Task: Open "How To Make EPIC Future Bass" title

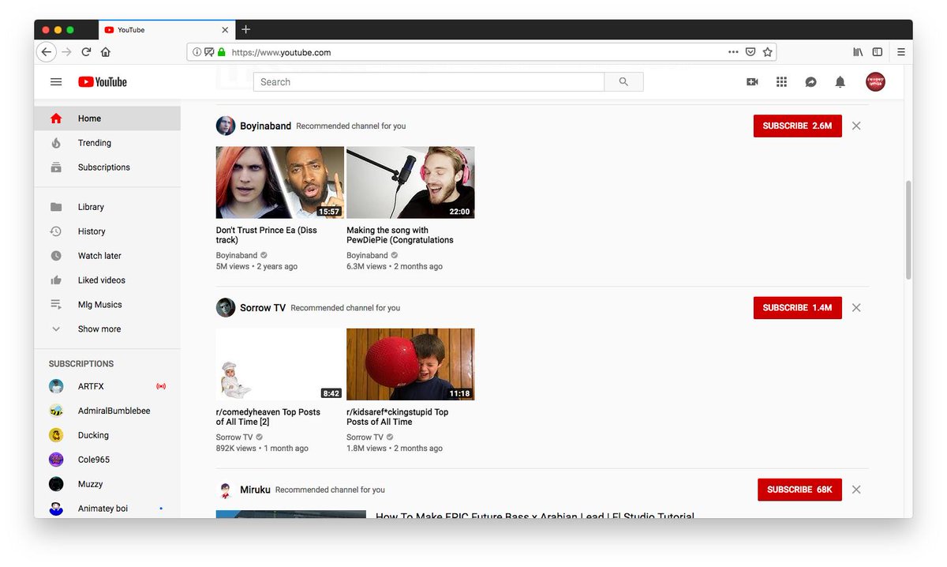Action: tap(535, 516)
